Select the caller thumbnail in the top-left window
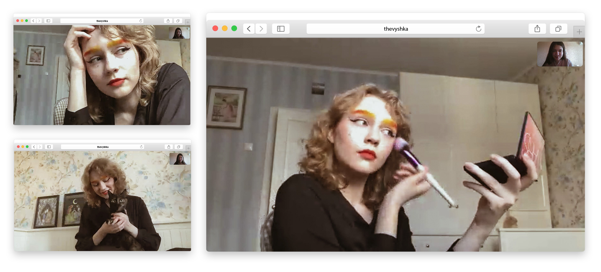This screenshot has width=601, height=272. (179, 33)
